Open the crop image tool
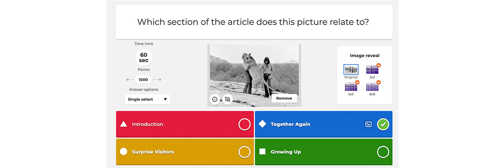Screen dimensions: 504x168 pyautogui.click(x=227, y=100)
